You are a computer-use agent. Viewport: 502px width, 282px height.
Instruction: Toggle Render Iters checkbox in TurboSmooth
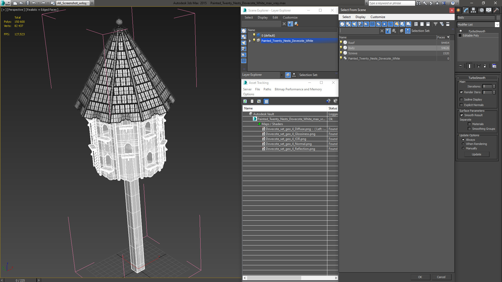[x=461, y=92]
